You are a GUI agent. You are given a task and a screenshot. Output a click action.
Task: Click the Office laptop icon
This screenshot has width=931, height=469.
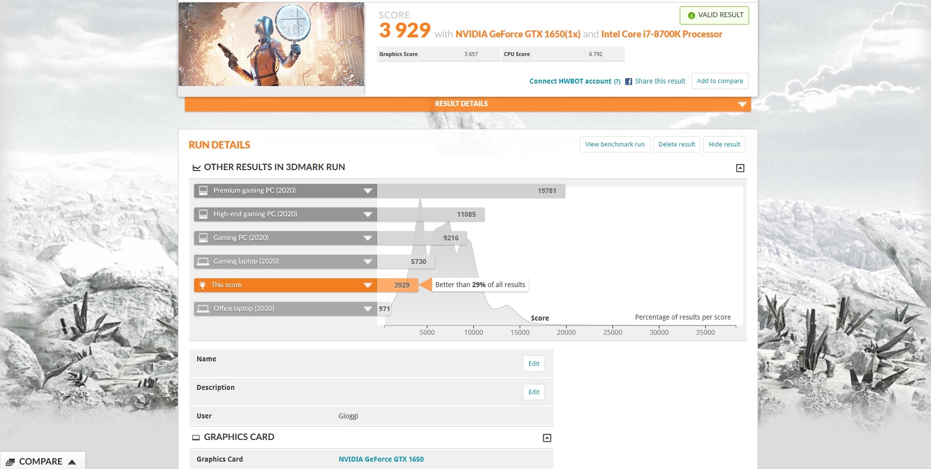[x=203, y=309]
